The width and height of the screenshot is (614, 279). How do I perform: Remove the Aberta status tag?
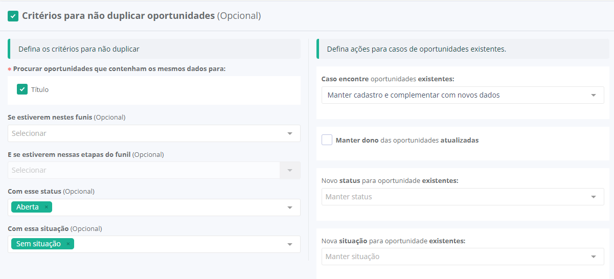[x=46, y=207]
